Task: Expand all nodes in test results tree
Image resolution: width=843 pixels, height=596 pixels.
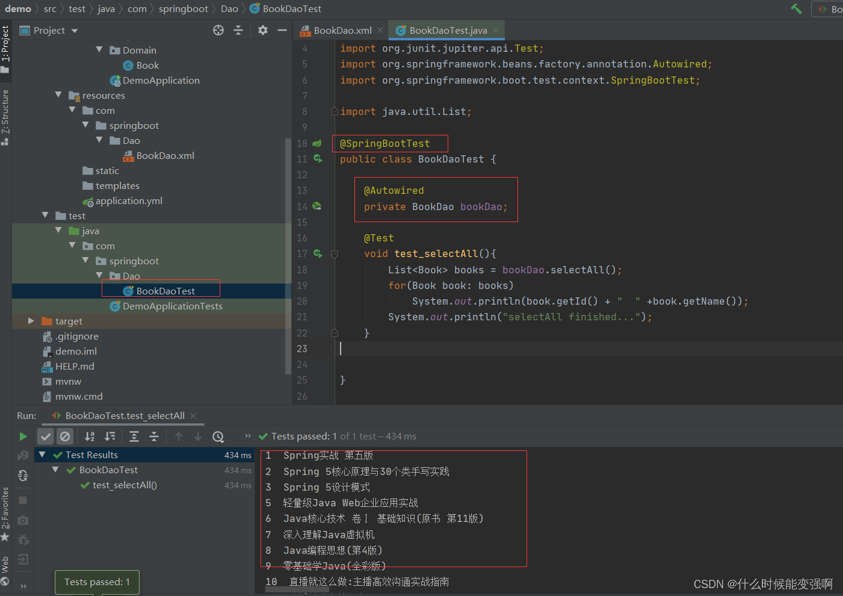Action: pos(135,436)
